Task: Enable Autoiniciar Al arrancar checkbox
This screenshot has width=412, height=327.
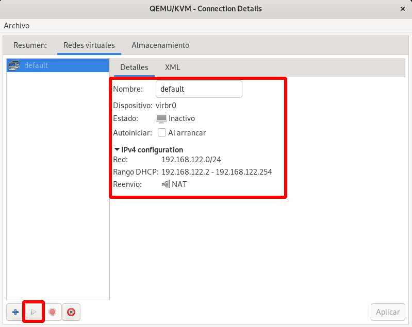Action: point(162,132)
